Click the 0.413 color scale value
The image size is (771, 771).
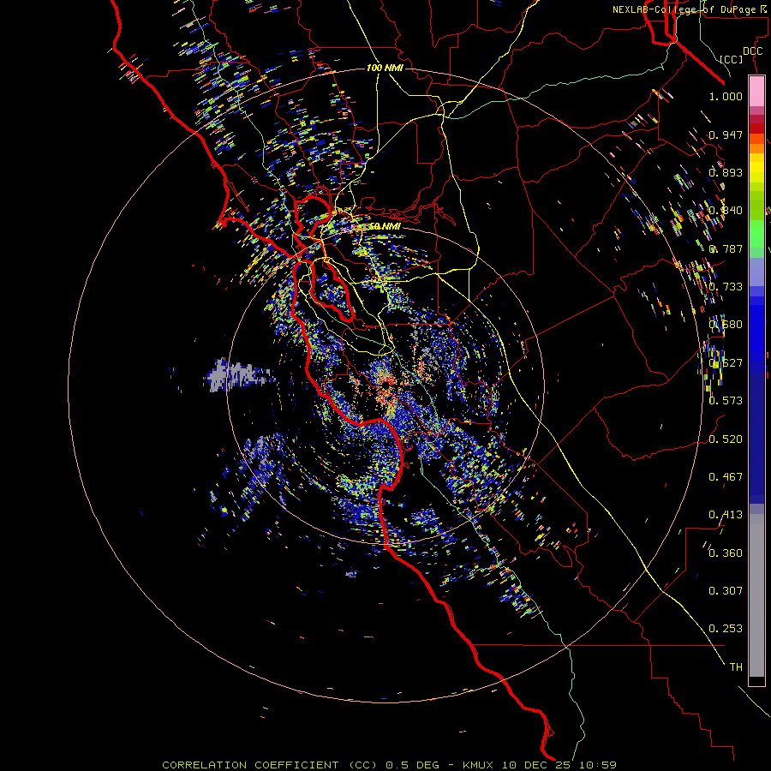coord(726,515)
